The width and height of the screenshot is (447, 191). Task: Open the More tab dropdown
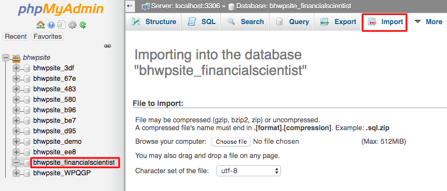pos(429,22)
